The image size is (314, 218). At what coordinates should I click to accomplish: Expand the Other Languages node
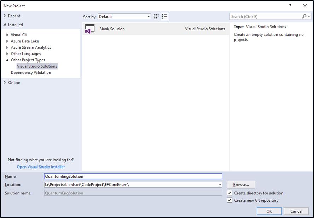(7, 54)
